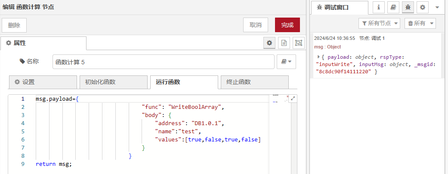Open the sidebar tab list dropdown arrow

(x=437, y=7)
